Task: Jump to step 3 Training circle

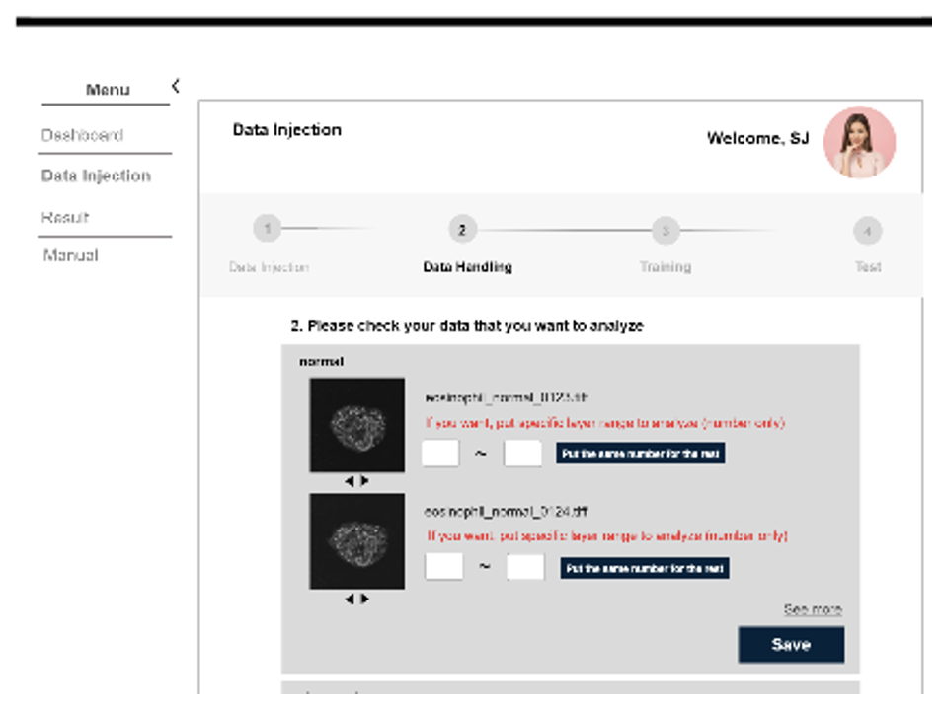Action: (666, 231)
